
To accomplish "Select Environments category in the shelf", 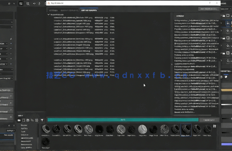I will (x=26, y=144).
